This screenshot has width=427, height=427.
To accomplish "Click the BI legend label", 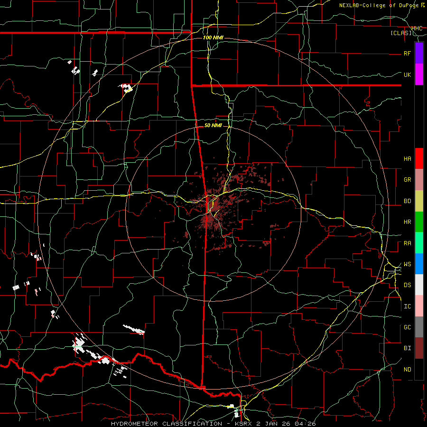I will (407, 348).
